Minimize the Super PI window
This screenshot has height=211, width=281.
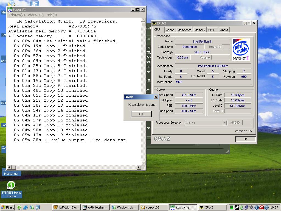click(x=133, y=10)
